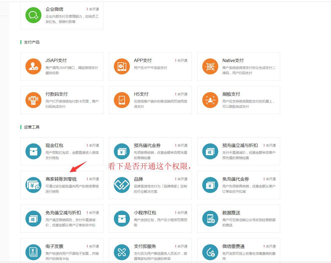Open the 预充值立减与折扣 title link
331x263 pixels.
(x=240, y=146)
